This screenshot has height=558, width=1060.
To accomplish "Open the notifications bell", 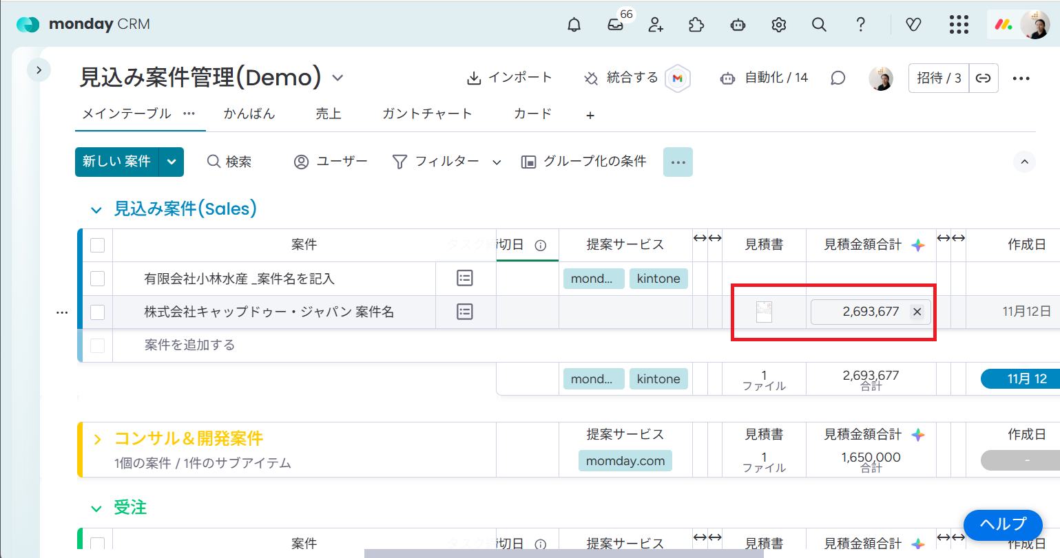I will tap(574, 25).
